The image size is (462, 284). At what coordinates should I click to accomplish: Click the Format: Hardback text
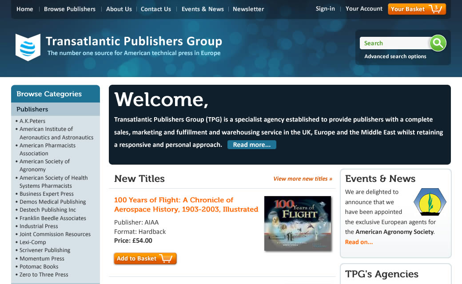(140, 232)
